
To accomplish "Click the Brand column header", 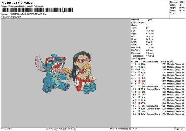I will [170, 61].
